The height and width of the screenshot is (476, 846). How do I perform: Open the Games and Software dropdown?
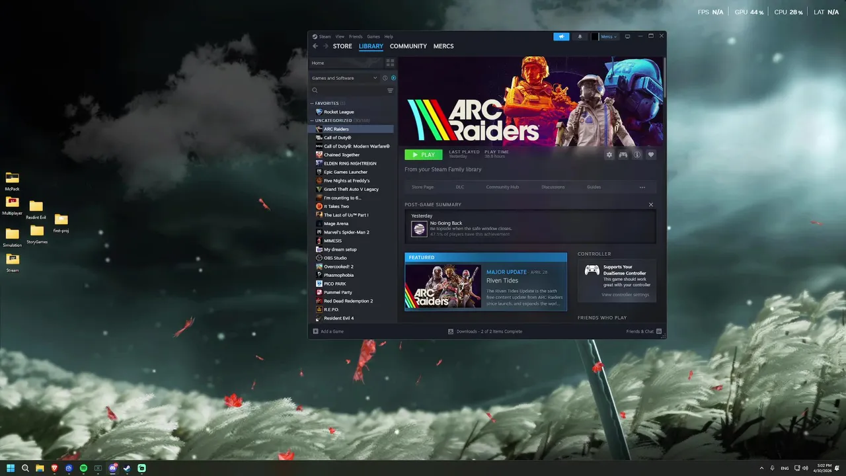pos(344,78)
